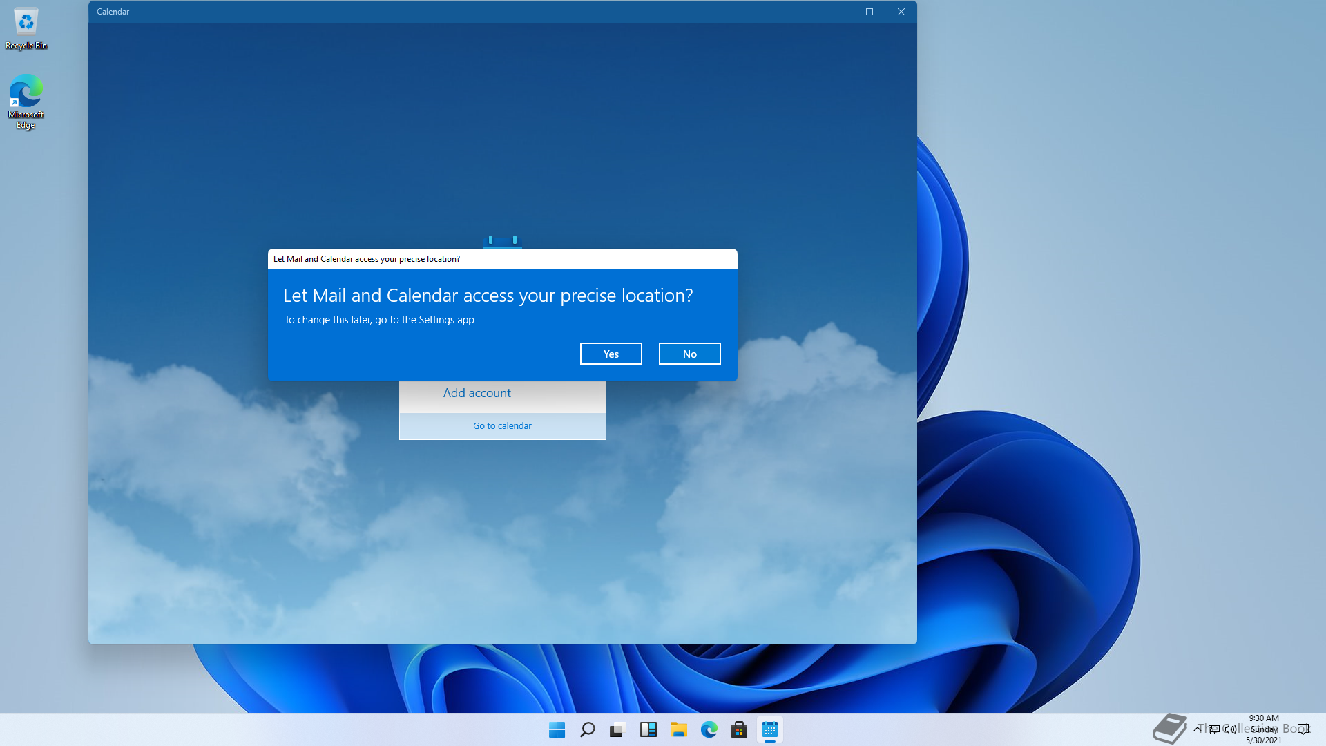Allow location access with Yes button
Image resolution: width=1326 pixels, height=746 pixels.
coord(611,354)
